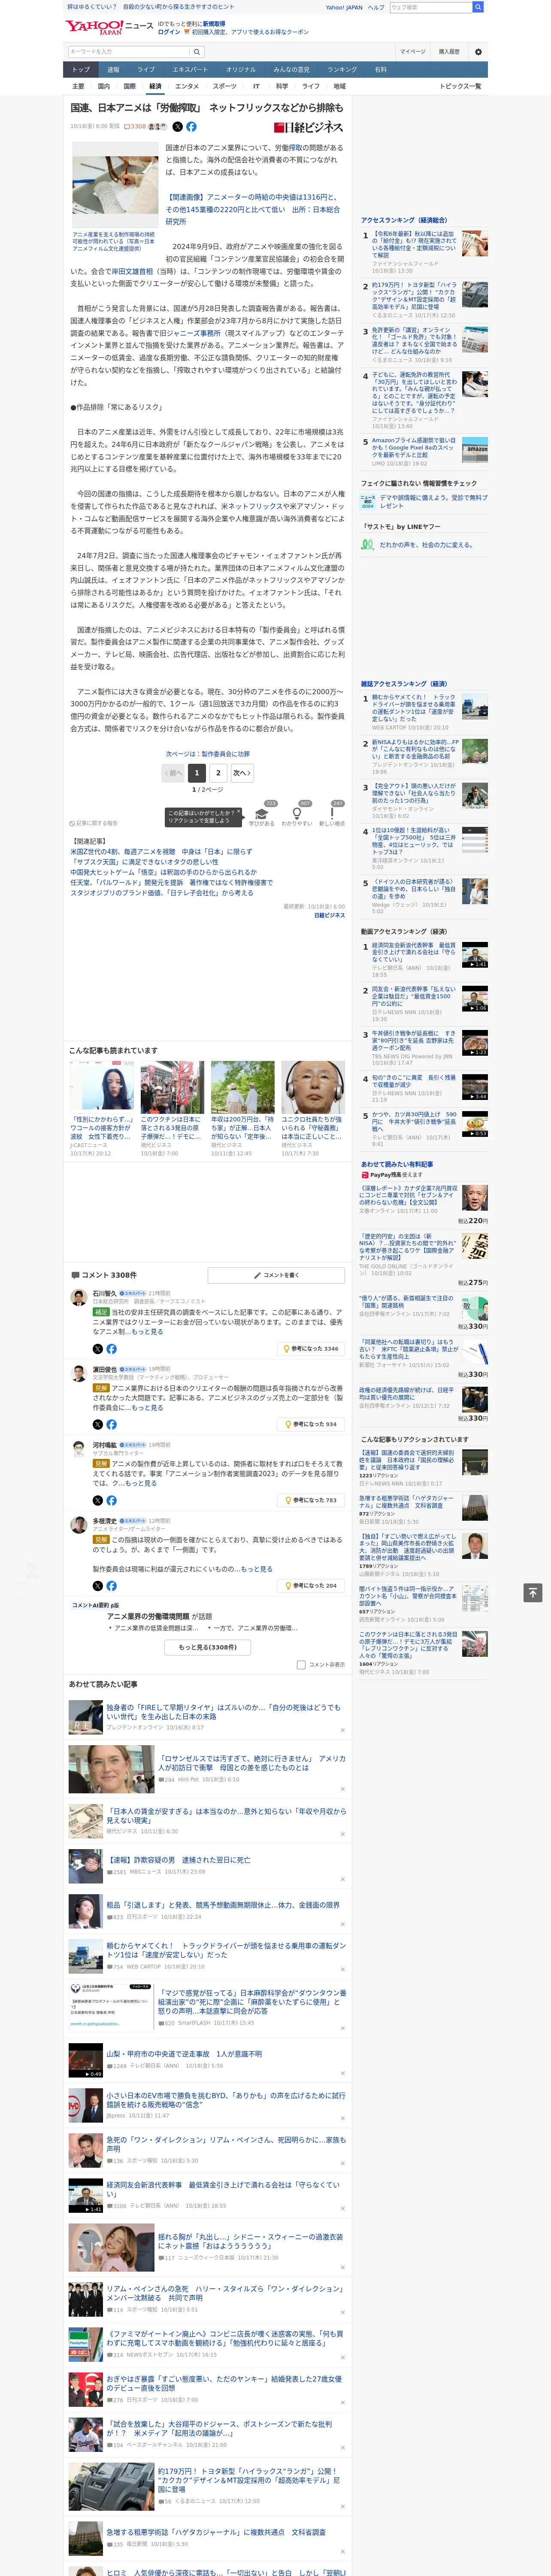551x2576 pixels.
Task: Click the 日経ビジネス logo beside headline
Action: click(309, 128)
